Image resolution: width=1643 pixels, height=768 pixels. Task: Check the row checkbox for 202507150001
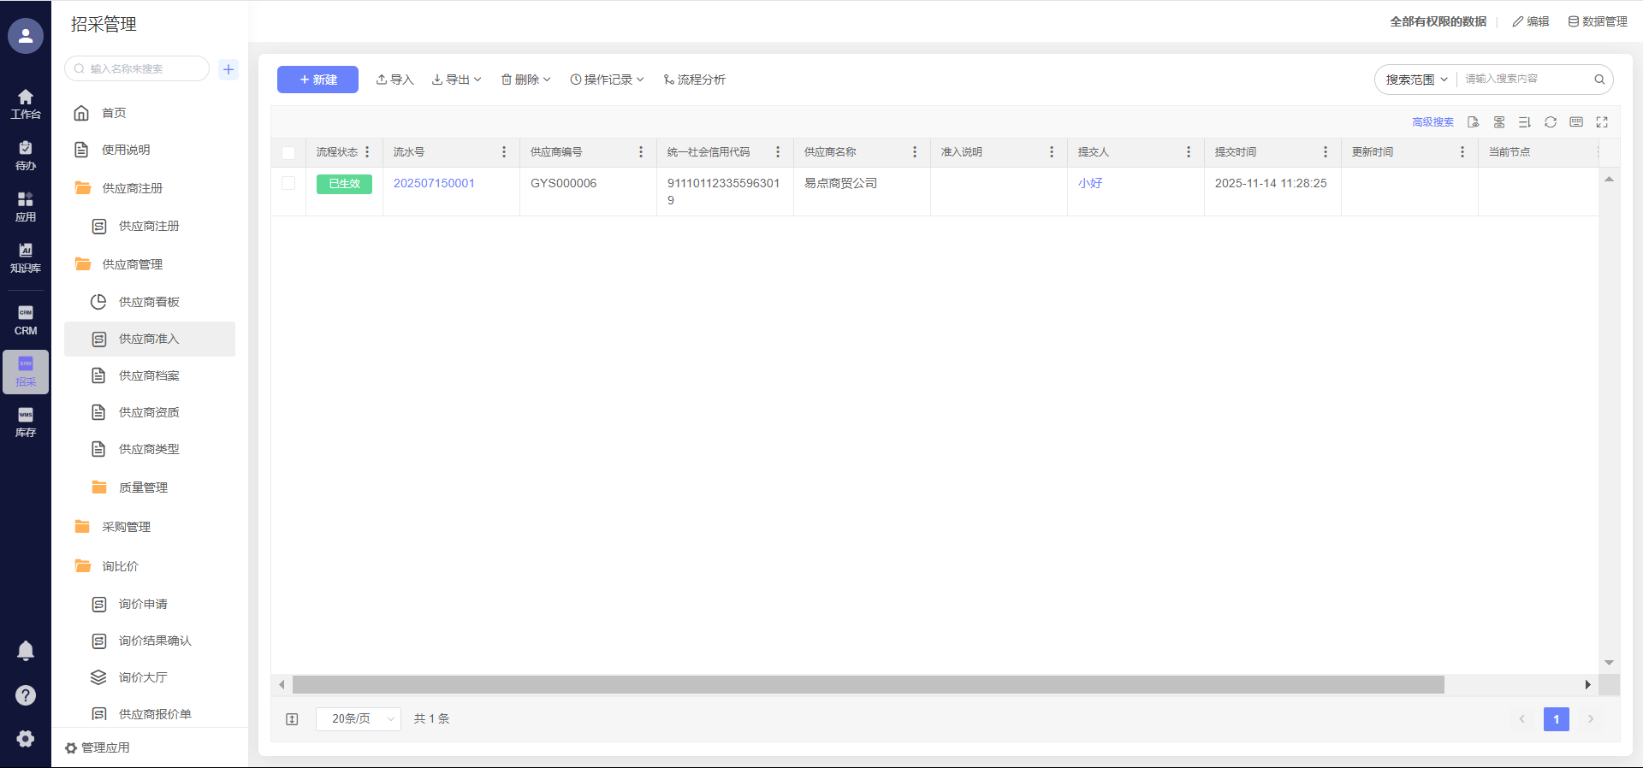288,183
